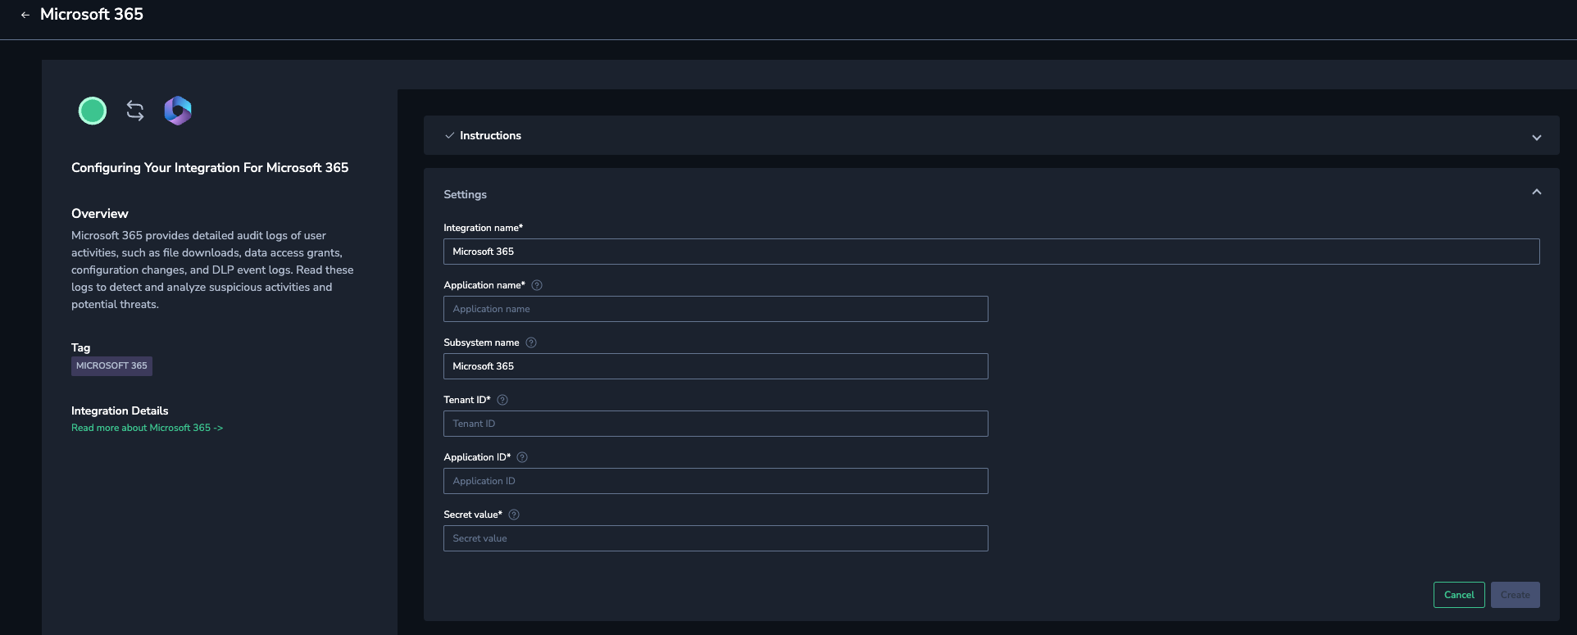Image resolution: width=1577 pixels, height=635 pixels.
Task: Click the Settings heading text
Action: tap(465, 194)
